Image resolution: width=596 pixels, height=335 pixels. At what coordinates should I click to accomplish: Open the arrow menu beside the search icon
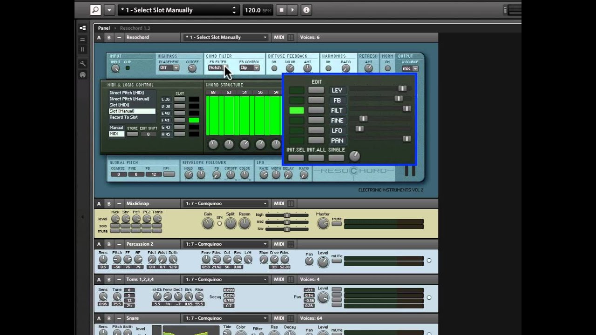tap(109, 10)
